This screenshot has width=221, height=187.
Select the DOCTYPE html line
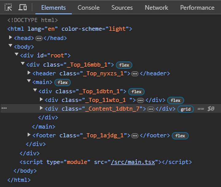[x=33, y=20]
